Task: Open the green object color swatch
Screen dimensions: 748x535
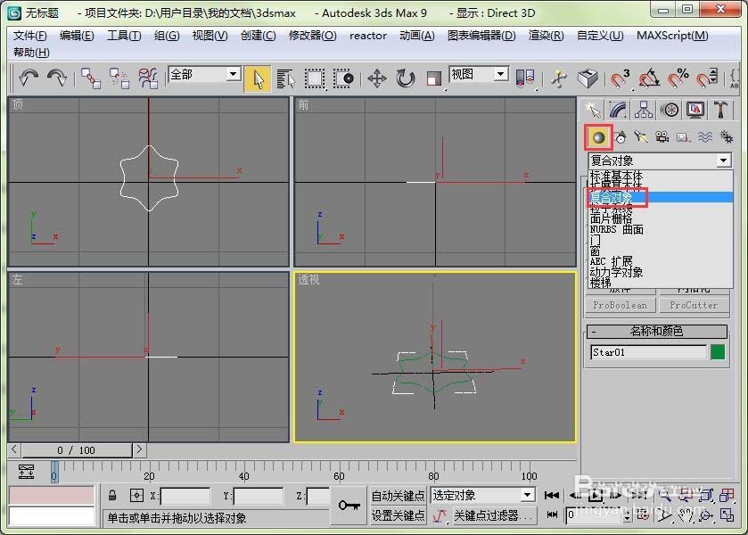Action: click(718, 352)
